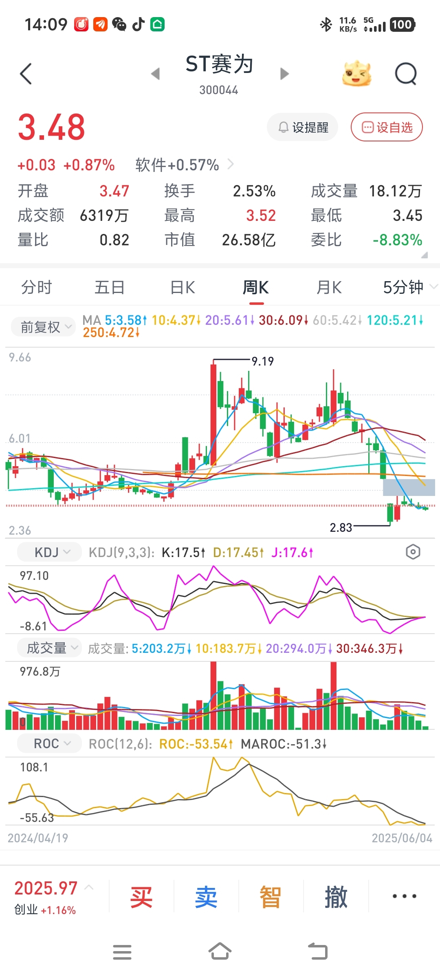Switch to the 日K tab

[x=183, y=287]
